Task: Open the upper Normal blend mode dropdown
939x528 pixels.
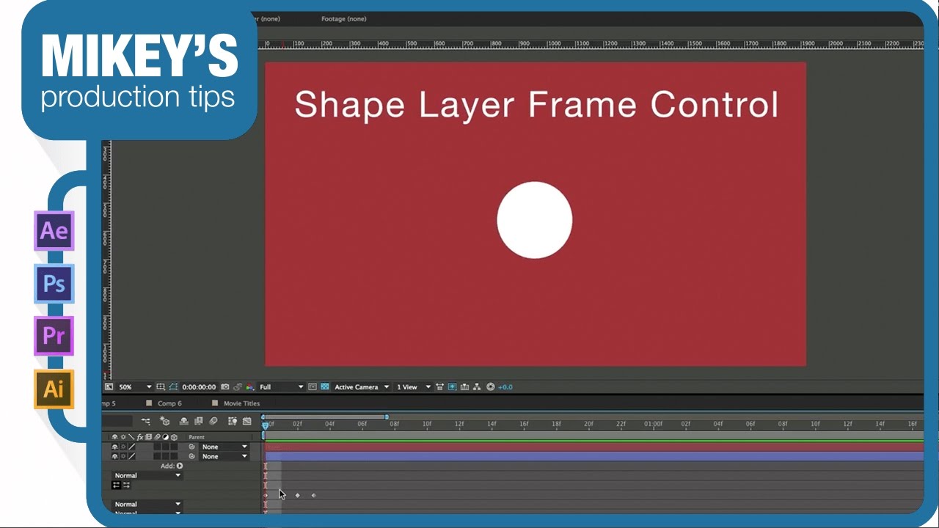Action: click(x=147, y=475)
